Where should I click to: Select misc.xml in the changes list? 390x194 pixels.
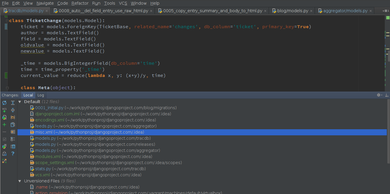point(49,132)
